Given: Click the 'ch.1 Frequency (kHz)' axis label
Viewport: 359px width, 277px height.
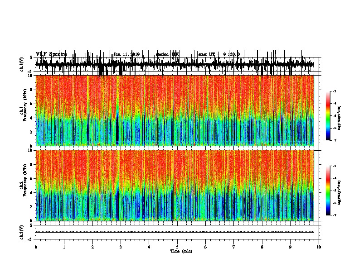Looking at the screenshot, I should 24,104.
